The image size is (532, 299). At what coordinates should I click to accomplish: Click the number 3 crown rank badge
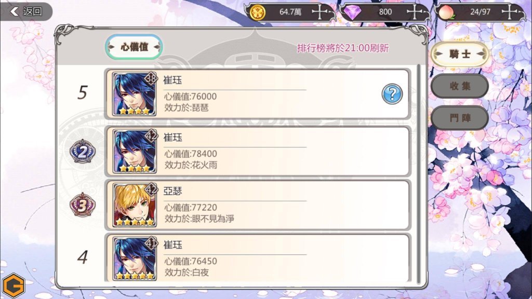point(83,205)
